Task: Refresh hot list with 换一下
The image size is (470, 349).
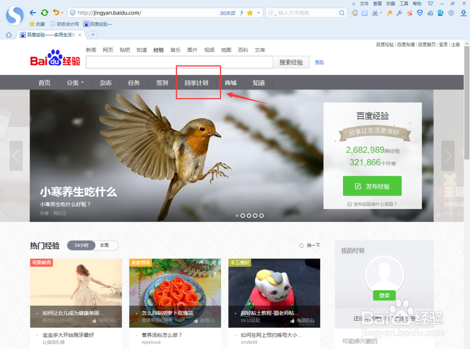Action: [x=310, y=246]
